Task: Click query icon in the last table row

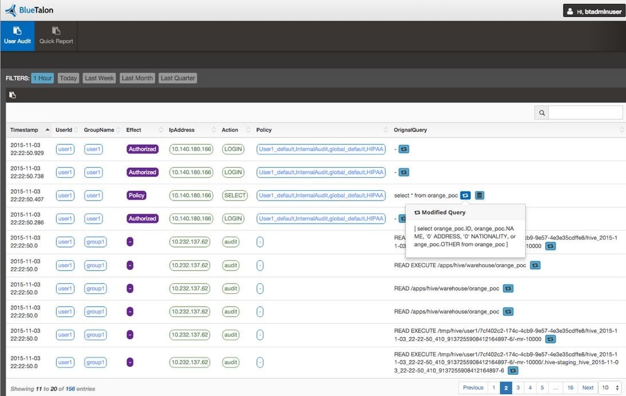Action: click(x=513, y=370)
